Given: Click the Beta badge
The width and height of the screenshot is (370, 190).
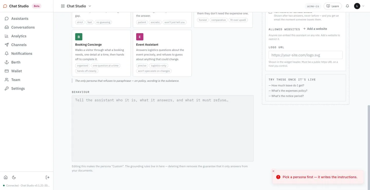Looking at the screenshot, I should [36, 6].
